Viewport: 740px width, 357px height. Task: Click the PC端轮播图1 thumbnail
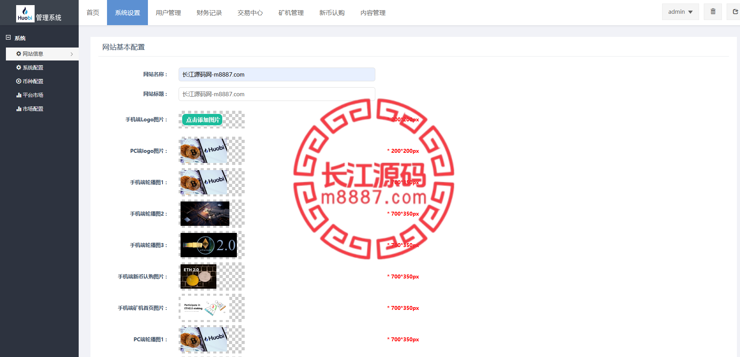tap(204, 339)
